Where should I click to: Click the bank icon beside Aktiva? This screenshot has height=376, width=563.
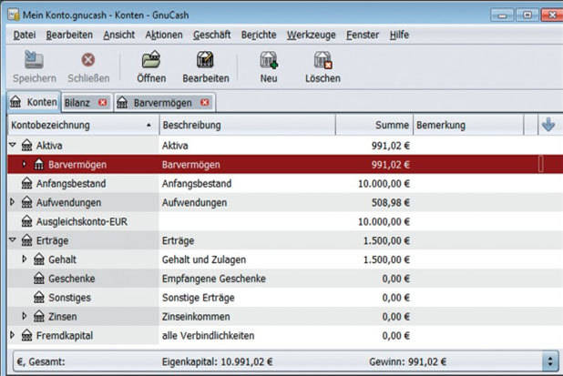pyautogui.click(x=27, y=146)
